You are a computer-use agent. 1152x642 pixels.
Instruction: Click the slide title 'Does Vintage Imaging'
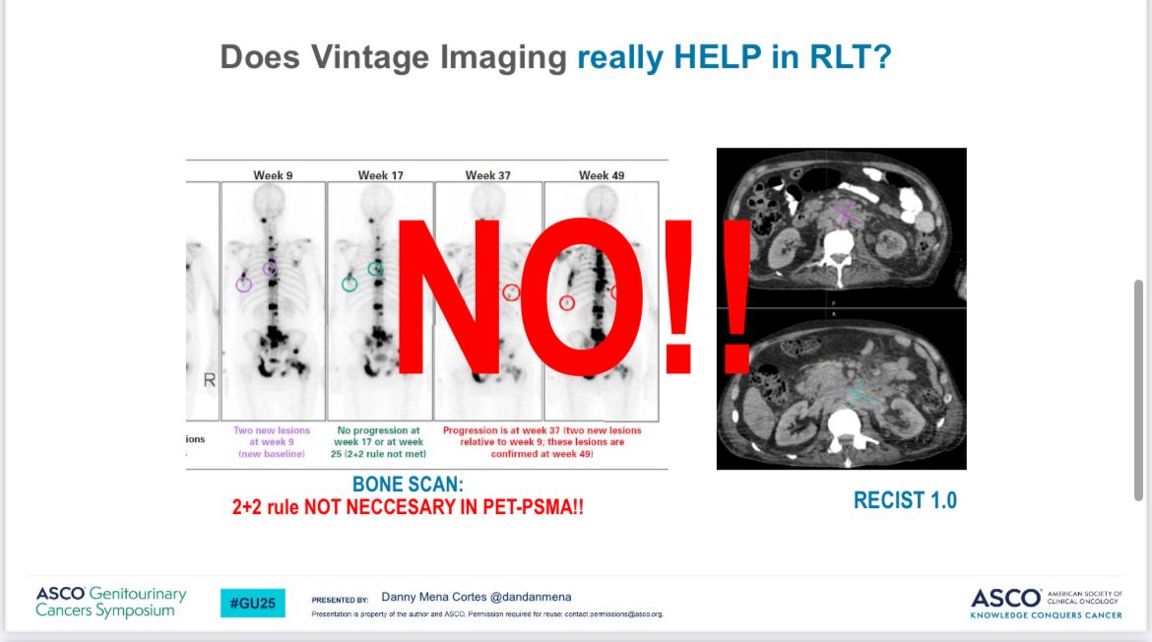(x=394, y=57)
